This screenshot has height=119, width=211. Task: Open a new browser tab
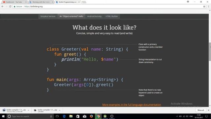coord(84,2)
